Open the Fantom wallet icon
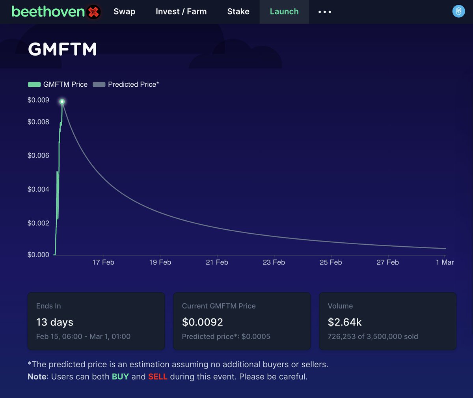This screenshot has height=398, width=473. [458, 11]
